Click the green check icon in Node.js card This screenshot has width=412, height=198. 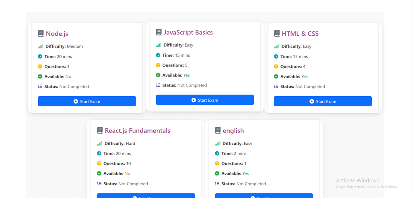click(x=40, y=76)
